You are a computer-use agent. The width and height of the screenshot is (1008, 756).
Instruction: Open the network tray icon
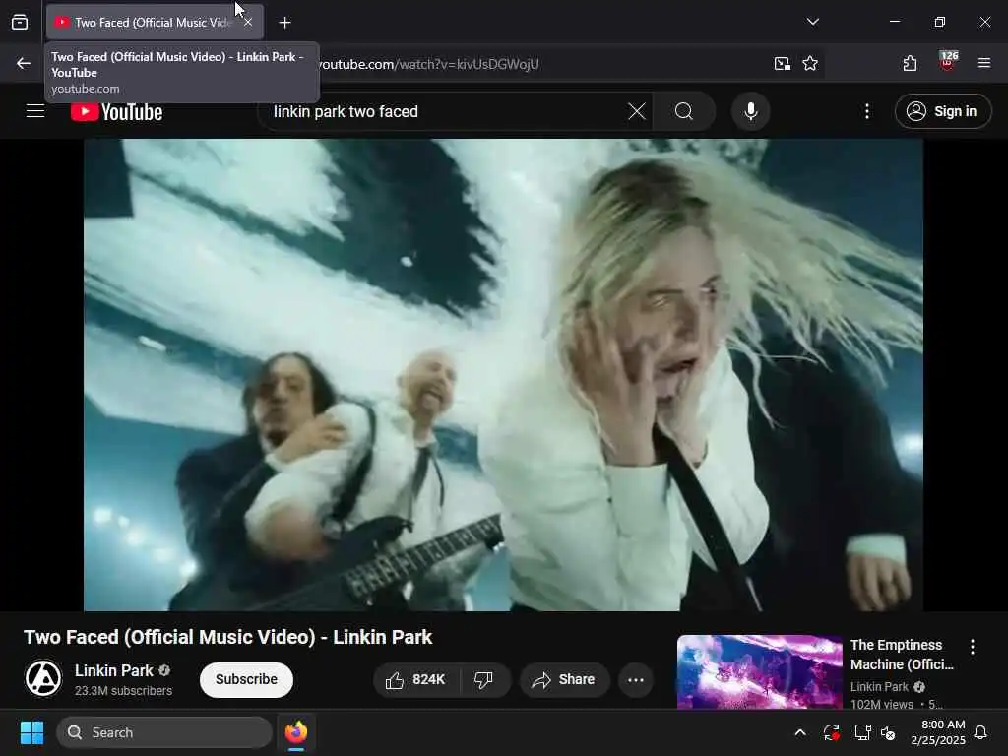[862, 732]
